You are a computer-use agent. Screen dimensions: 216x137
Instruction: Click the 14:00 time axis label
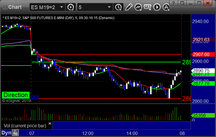pos(132,133)
